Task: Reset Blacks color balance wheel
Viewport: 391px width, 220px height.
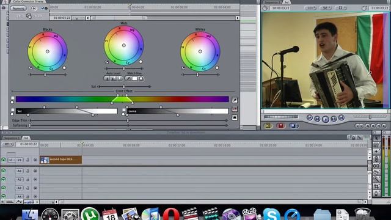Action: tap(64, 68)
